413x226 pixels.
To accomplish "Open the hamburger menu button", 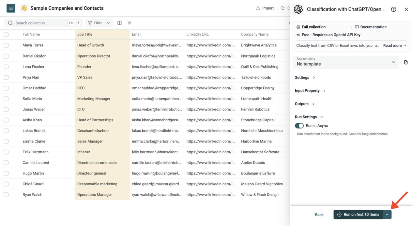I will click(11, 8).
